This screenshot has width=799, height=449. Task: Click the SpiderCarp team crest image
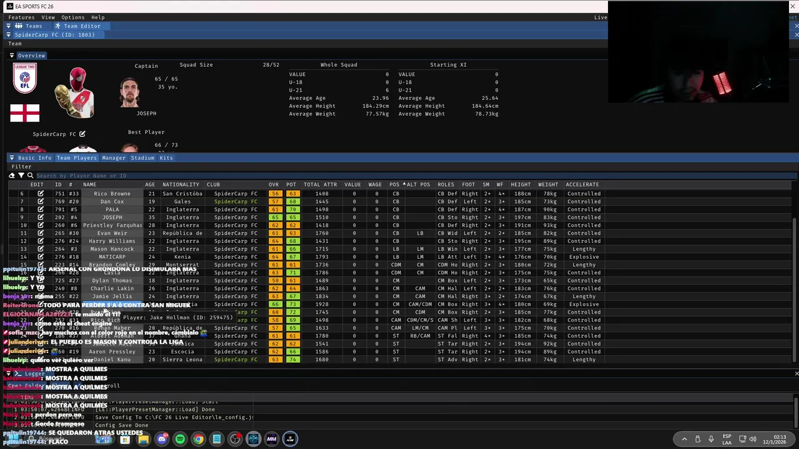point(74,93)
